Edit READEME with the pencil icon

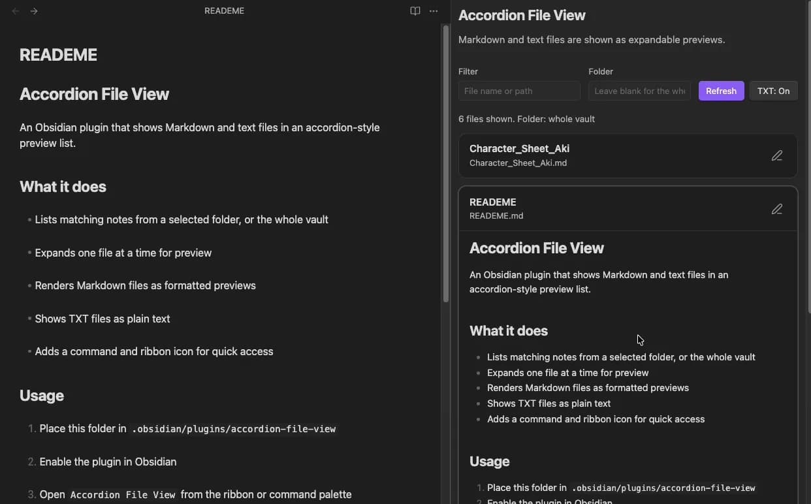[776, 209]
